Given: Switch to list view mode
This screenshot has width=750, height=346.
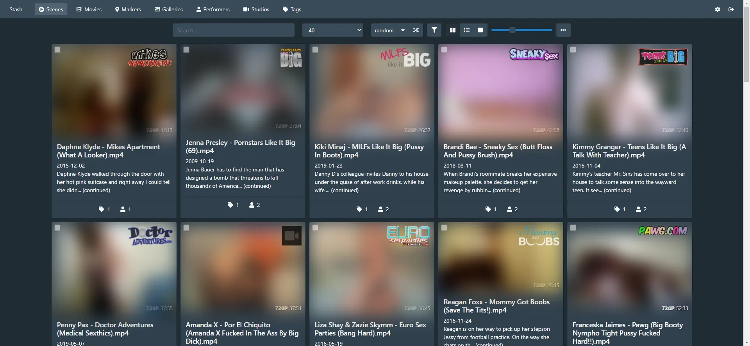Looking at the screenshot, I should [467, 30].
